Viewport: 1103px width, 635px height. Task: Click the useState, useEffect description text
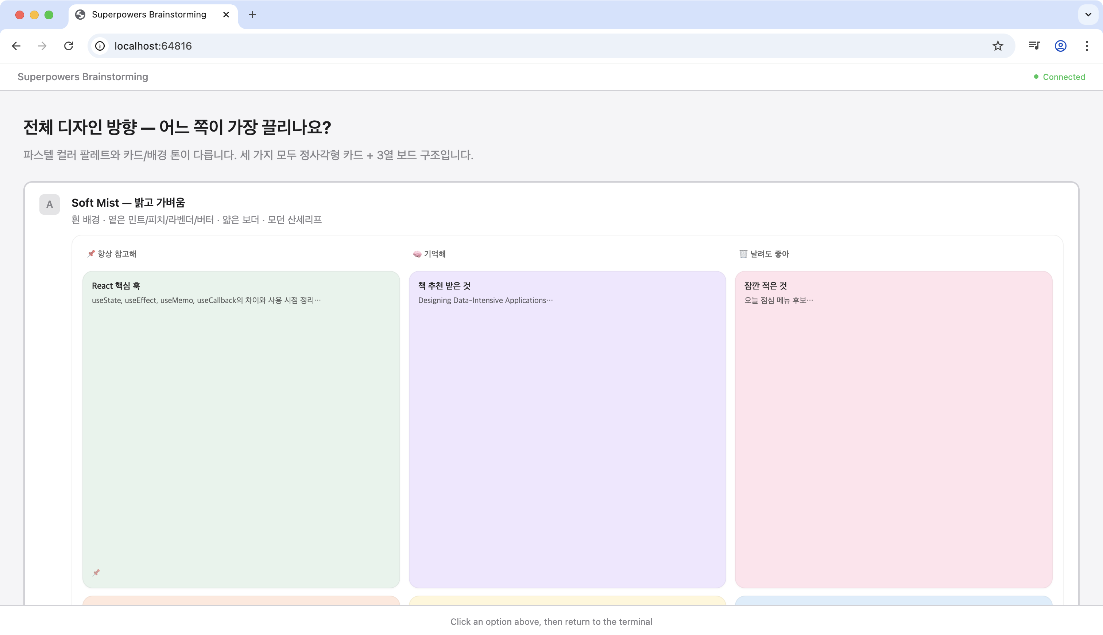tap(206, 300)
